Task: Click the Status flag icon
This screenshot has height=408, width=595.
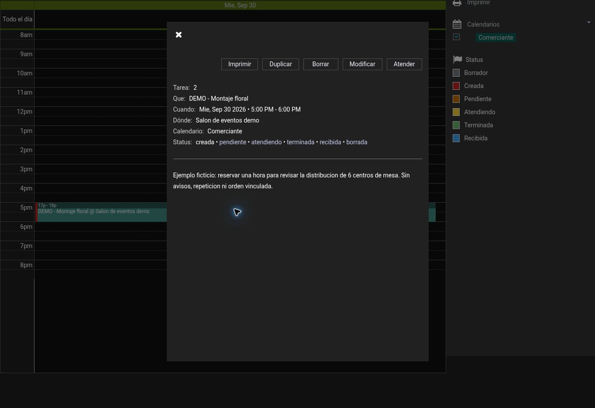Action: click(x=457, y=60)
